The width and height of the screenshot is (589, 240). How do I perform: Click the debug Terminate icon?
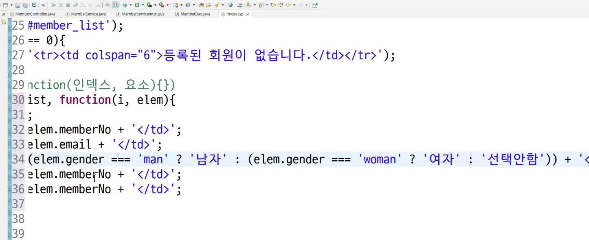point(68,5)
